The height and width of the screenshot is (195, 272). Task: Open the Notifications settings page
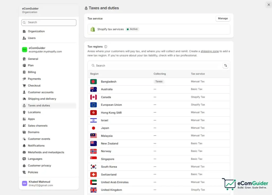pos(49,146)
